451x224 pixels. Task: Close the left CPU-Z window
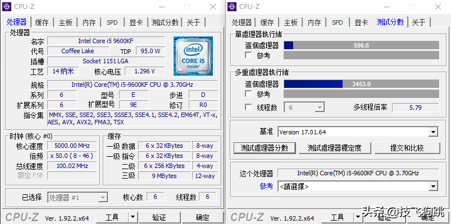[x=212, y=7]
